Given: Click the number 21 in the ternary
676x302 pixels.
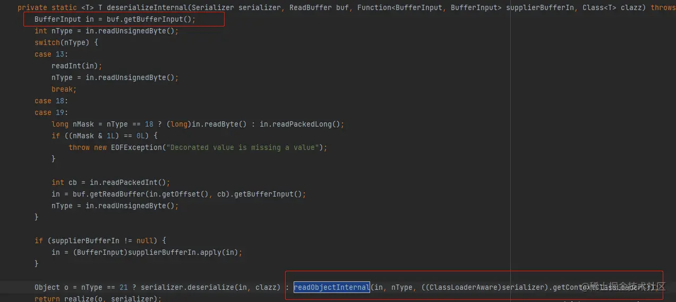Looking at the screenshot, I should point(124,287).
